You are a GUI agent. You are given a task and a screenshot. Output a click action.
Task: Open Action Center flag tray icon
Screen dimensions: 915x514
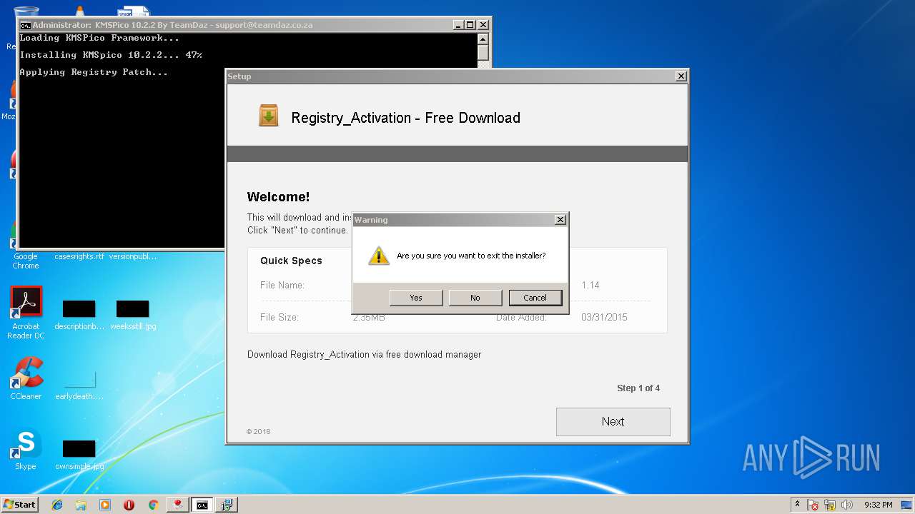(x=813, y=505)
